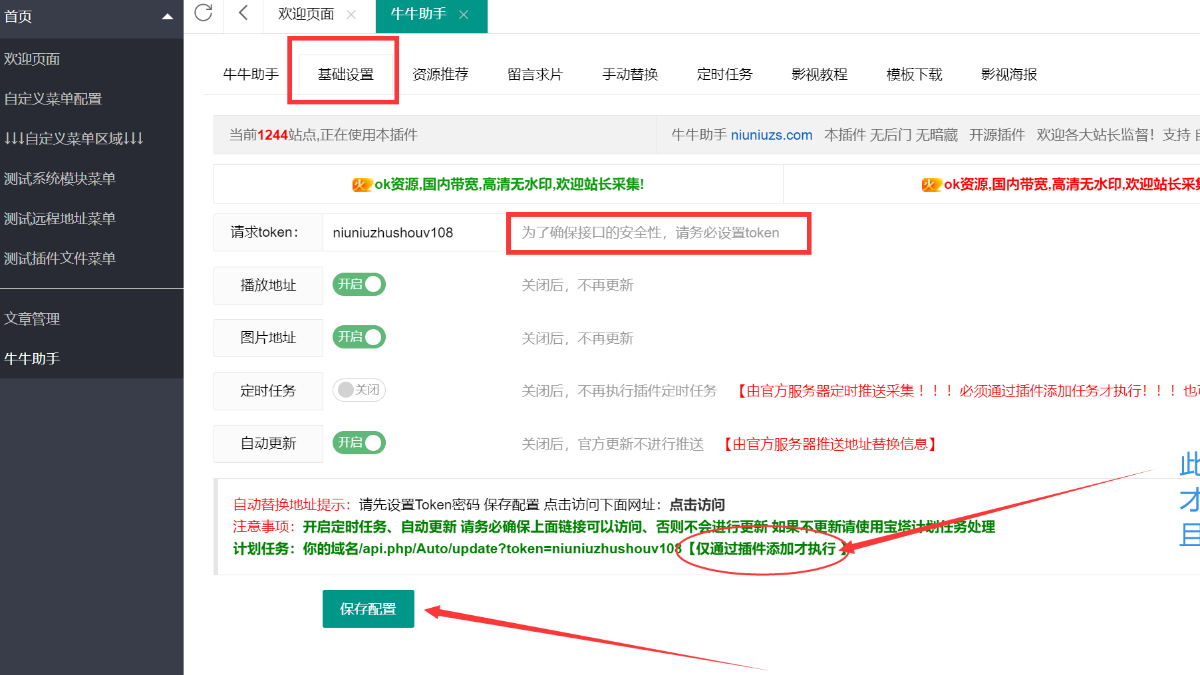The height and width of the screenshot is (675, 1200).
Task: Click the 播放地址 label
Action: click(x=268, y=285)
